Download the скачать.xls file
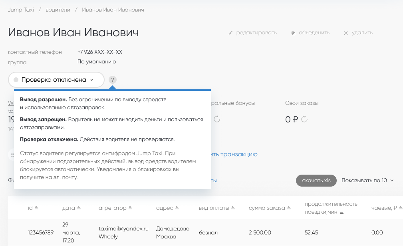The image size is (403, 246). [316, 181]
